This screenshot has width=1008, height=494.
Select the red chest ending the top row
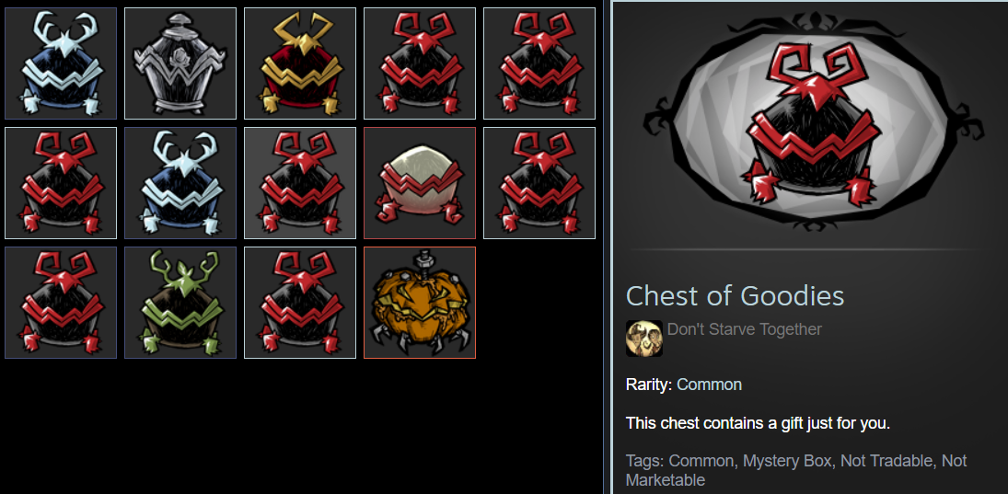coord(539,63)
